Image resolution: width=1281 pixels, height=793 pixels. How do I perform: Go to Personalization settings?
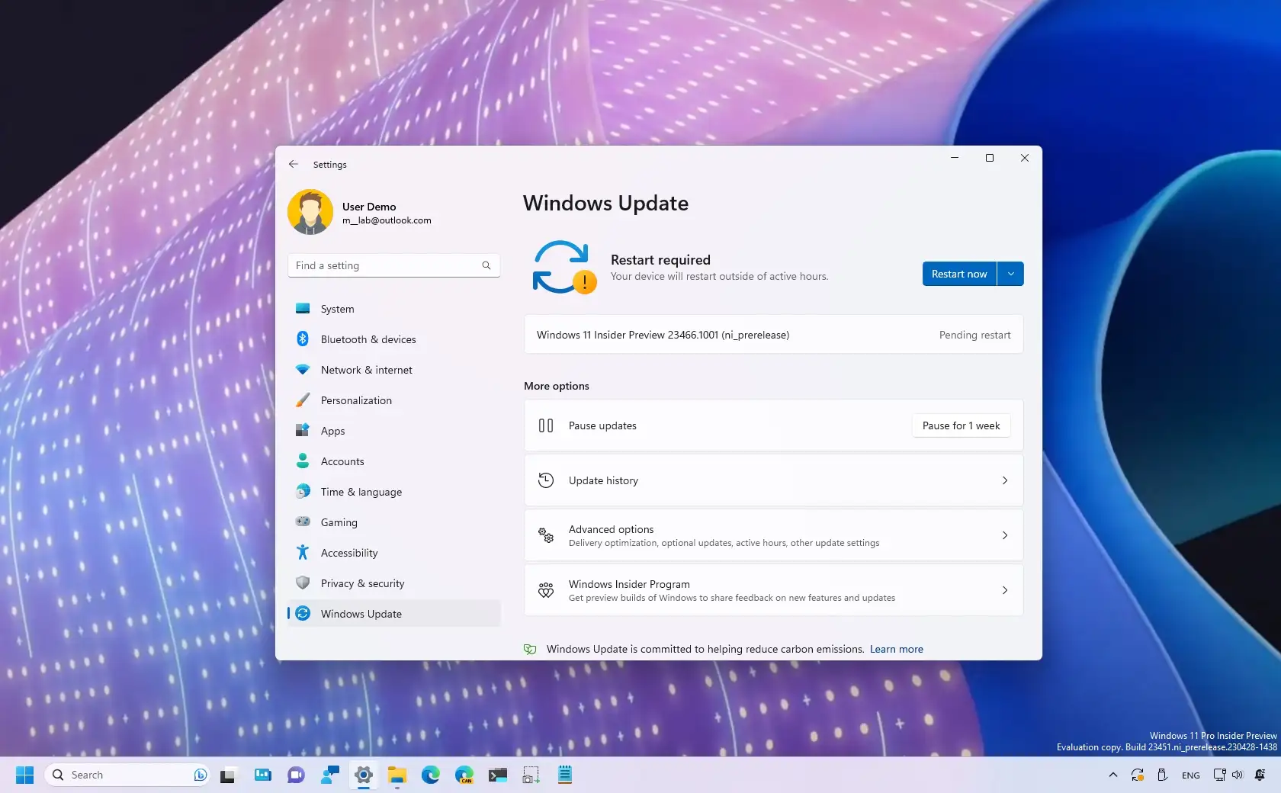(393, 400)
